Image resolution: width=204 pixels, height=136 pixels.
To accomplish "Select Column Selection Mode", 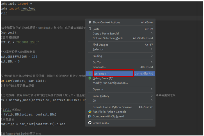I will tap(108, 38).
